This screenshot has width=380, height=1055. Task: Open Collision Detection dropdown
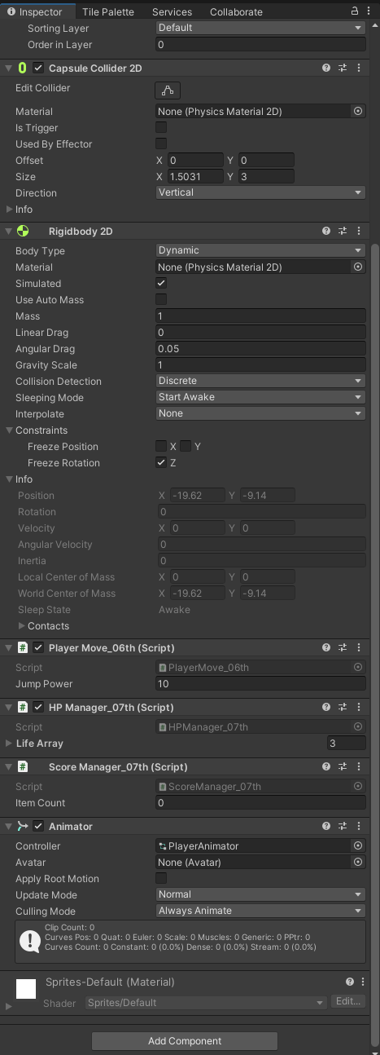260,381
